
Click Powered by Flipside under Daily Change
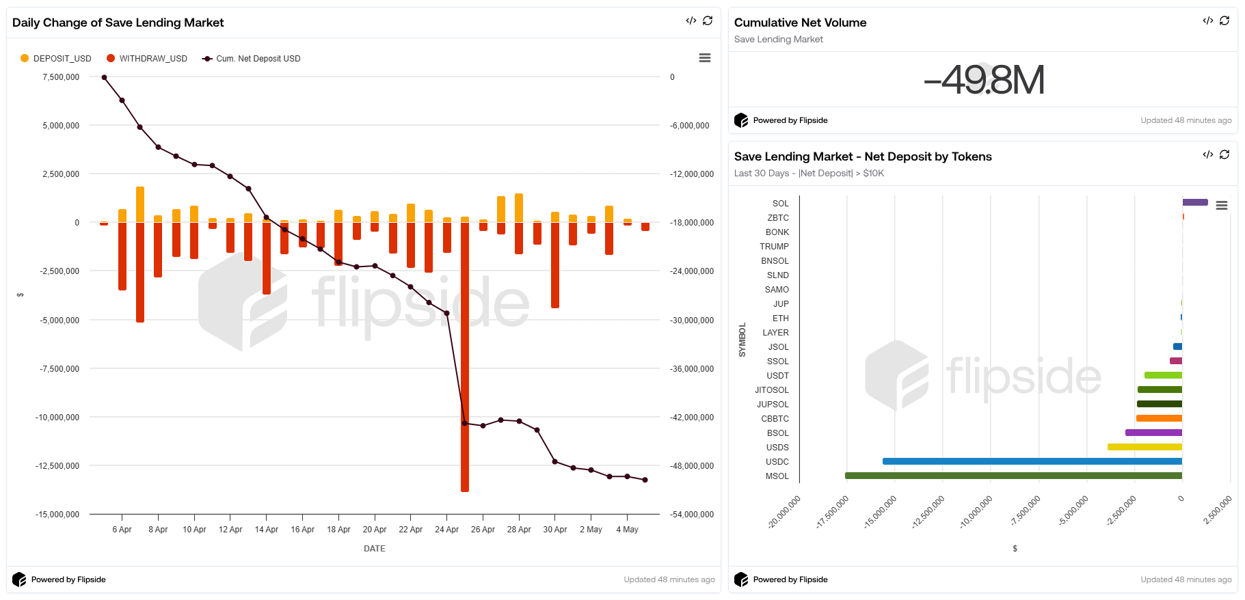68,579
